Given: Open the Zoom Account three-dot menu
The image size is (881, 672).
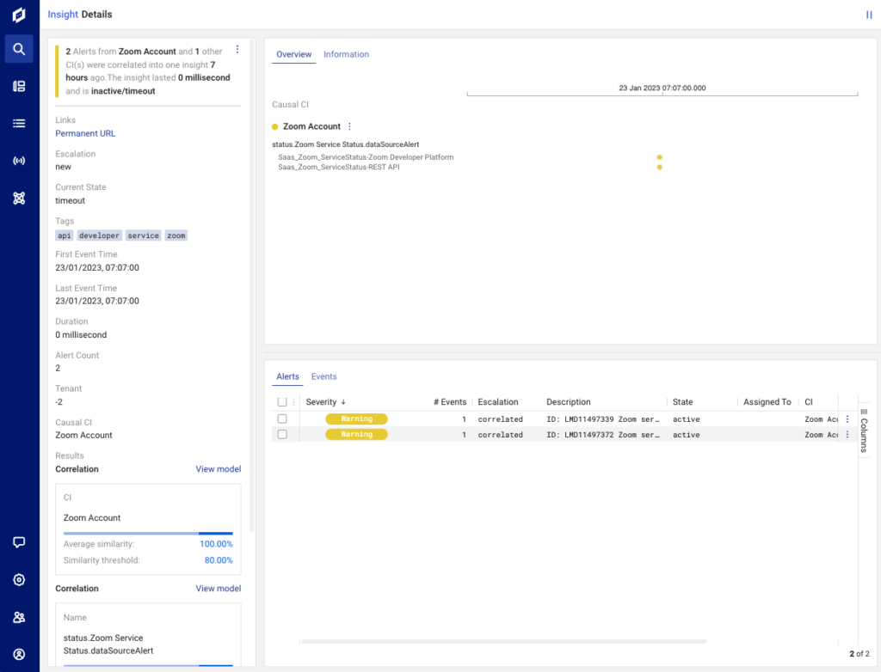Looking at the screenshot, I should point(349,126).
